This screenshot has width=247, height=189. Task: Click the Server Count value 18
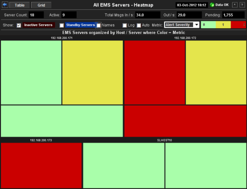(x=36, y=15)
